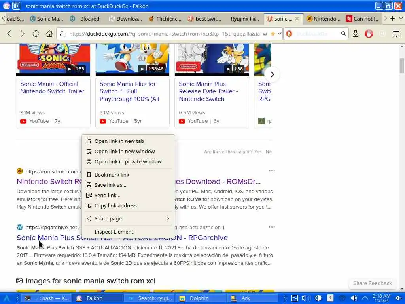This screenshot has width=405, height=304.
Task: Expand the address bar history dropdown
Action: (x=280, y=34)
